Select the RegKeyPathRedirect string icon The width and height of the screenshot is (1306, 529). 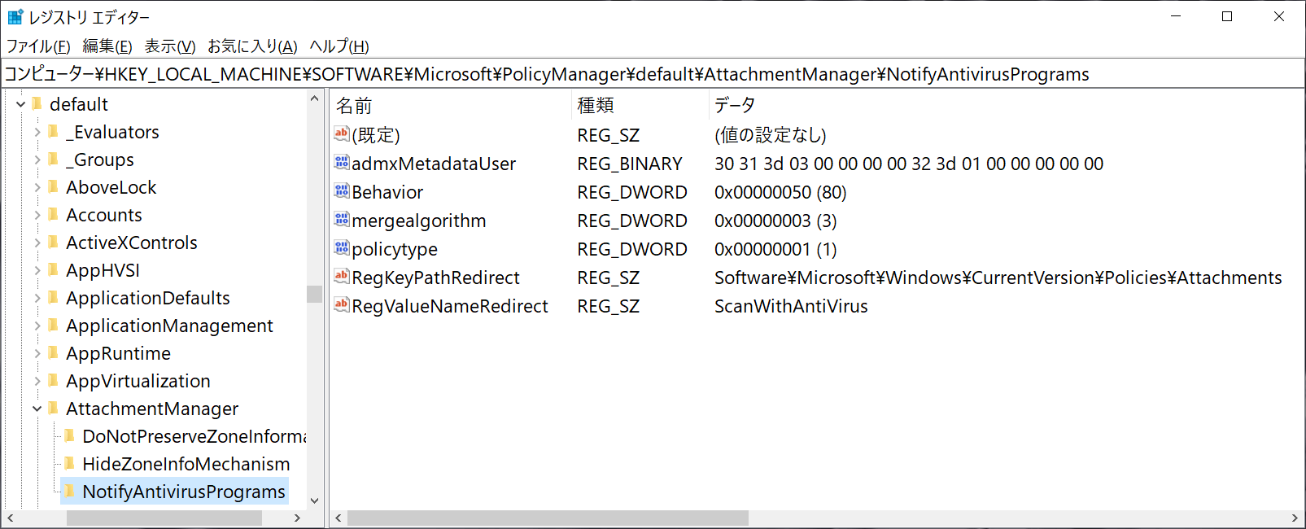click(x=342, y=277)
